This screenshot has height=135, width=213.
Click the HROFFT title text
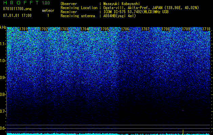click(21, 3)
